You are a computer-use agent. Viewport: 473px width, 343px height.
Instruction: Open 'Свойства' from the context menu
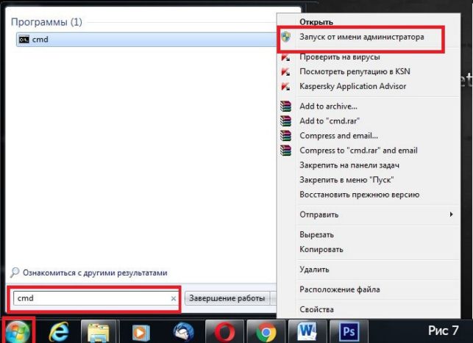316,309
